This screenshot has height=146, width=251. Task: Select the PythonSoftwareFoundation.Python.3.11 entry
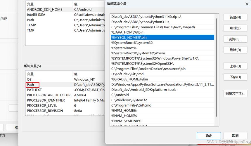(x=162, y=84)
